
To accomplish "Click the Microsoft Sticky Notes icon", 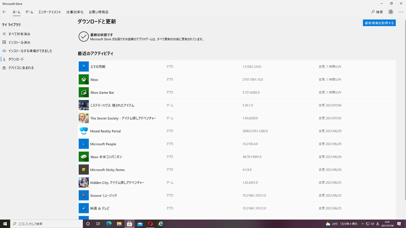I will point(84,170).
